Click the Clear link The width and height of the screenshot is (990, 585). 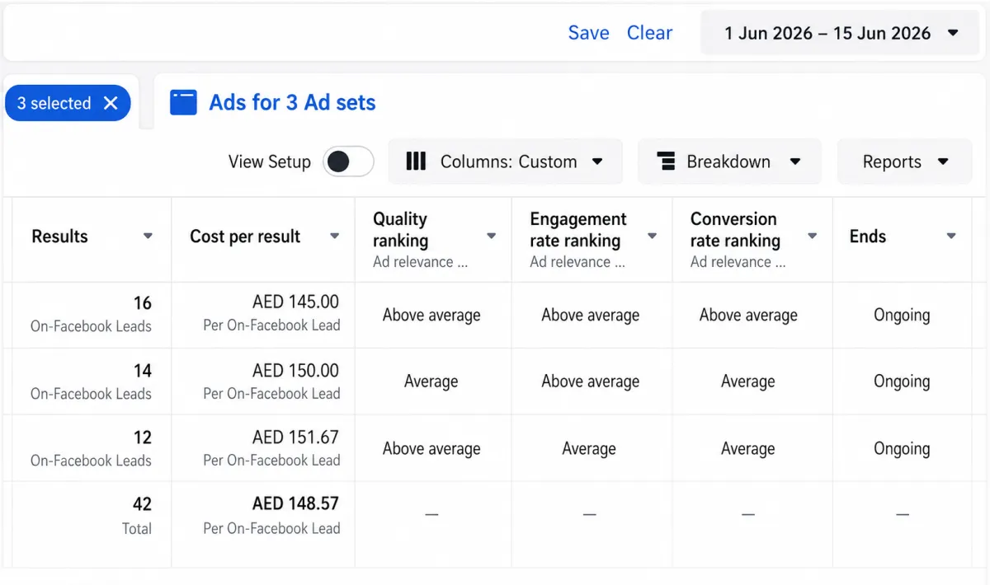pos(649,33)
